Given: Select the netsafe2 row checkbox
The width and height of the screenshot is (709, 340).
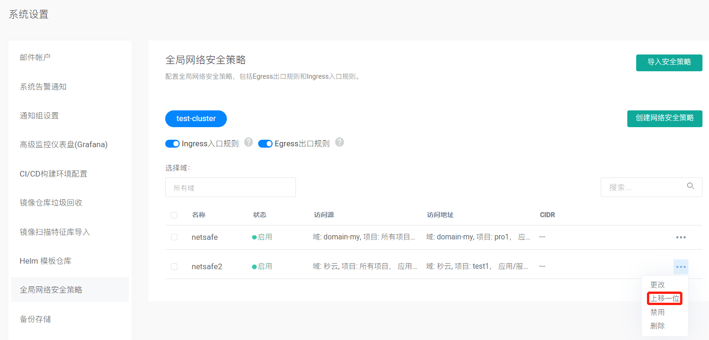Looking at the screenshot, I should [x=174, y=267].
